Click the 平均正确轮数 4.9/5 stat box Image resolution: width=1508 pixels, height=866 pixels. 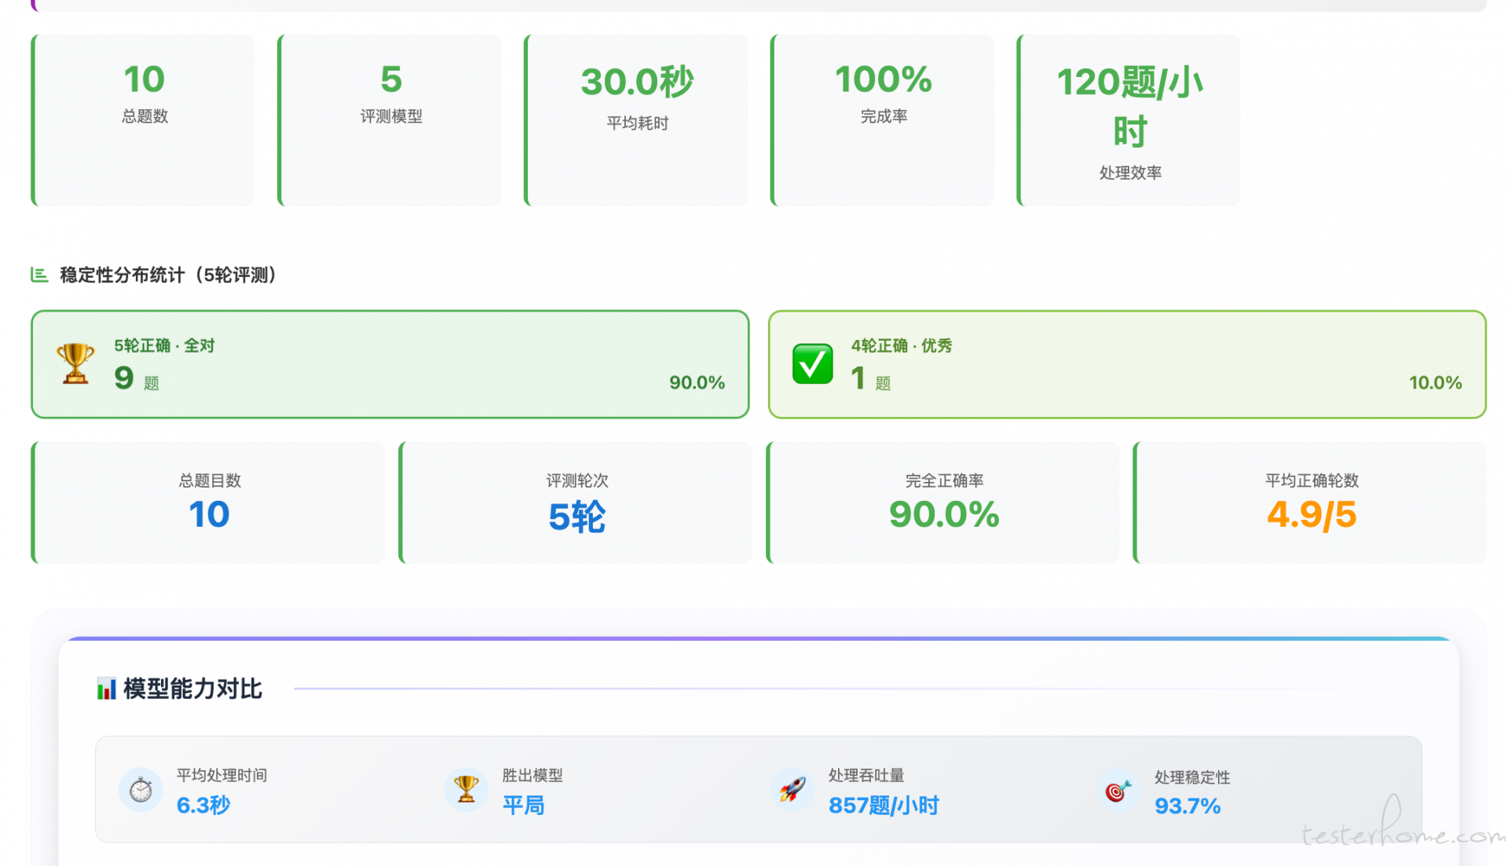(1311, 502)
